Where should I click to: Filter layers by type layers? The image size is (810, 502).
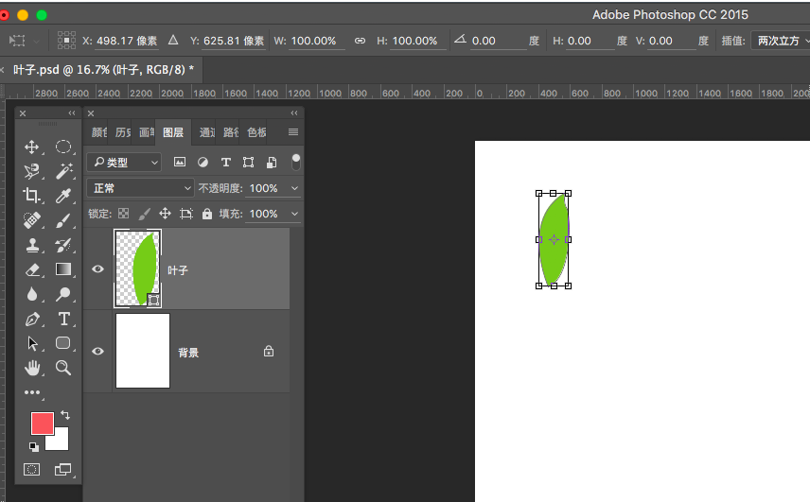(226, 162)
